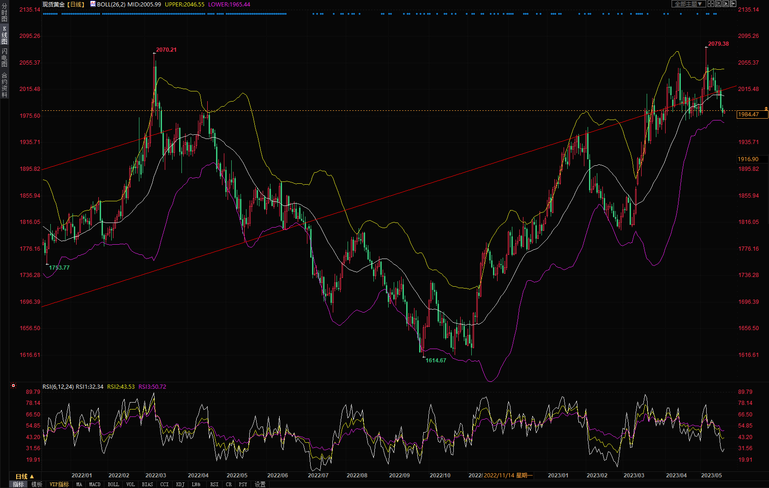Click the 2079.38 high price marker
The image size is (769, 488).
pyautogui.click(x=718, y=44)
